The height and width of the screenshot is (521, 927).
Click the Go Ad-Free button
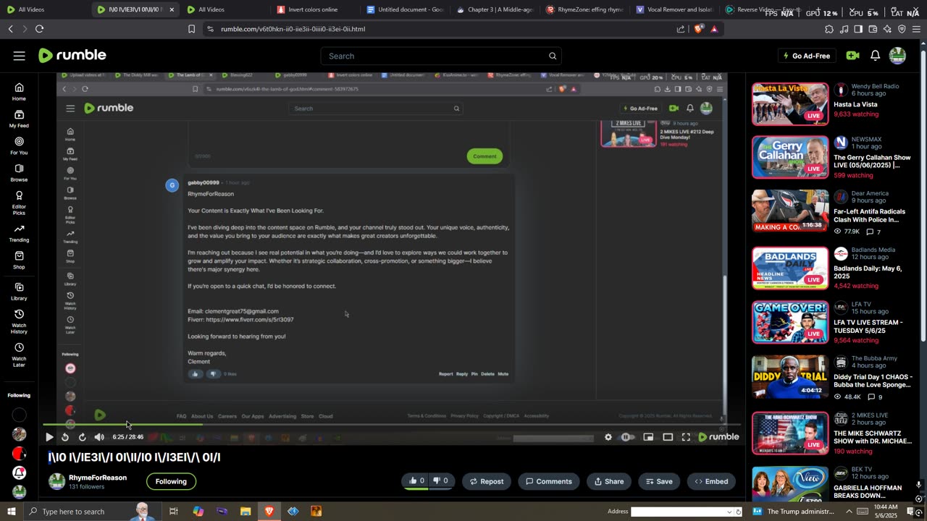pyautogui.click(x=805, y=56)
